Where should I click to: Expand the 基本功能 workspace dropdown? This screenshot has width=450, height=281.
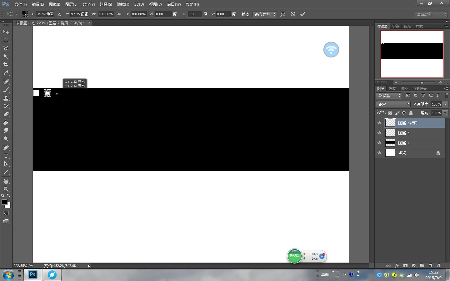click(x=432, y=14)
